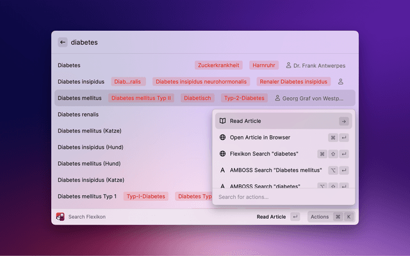Click the globe icon for Flexikon Search "diabetes"
Screen dimensions: 410x256
(222, 154)
